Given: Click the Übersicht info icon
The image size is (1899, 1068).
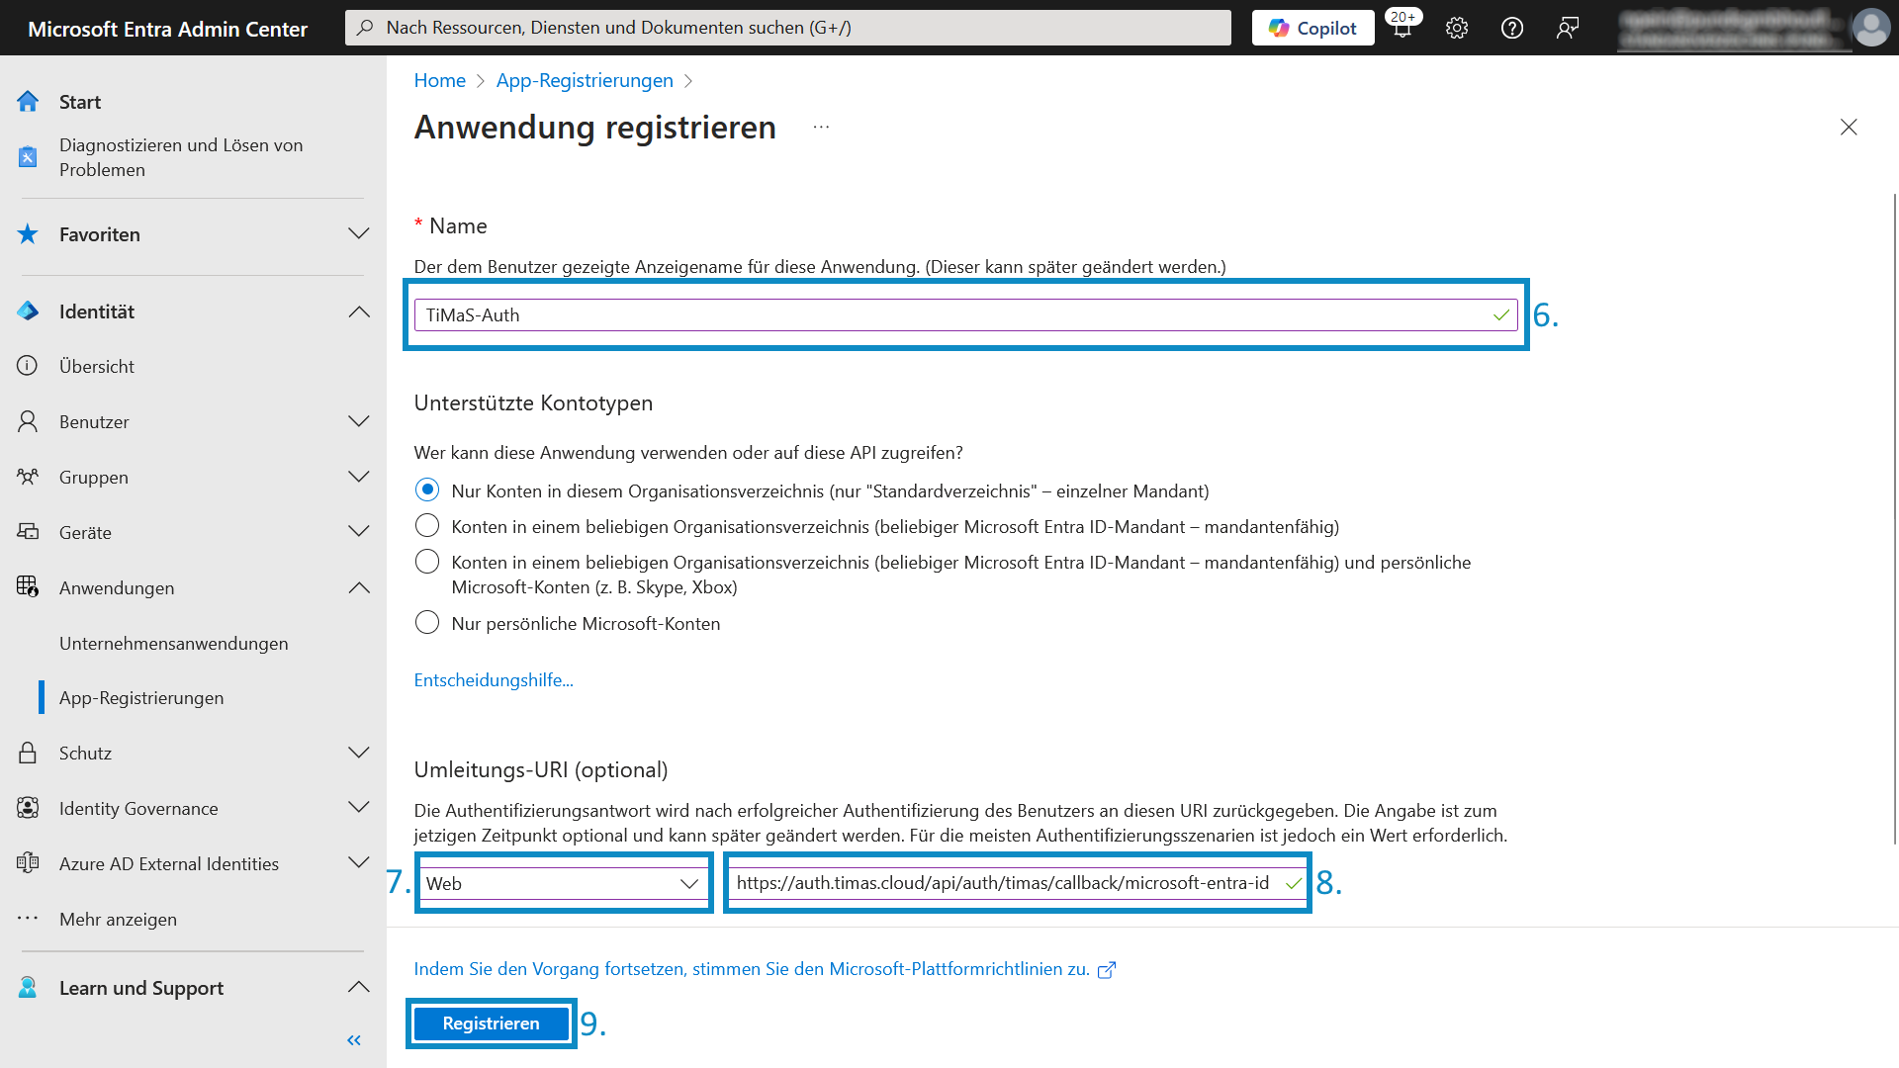Looking at the screenshot, I should coord(28,366).
